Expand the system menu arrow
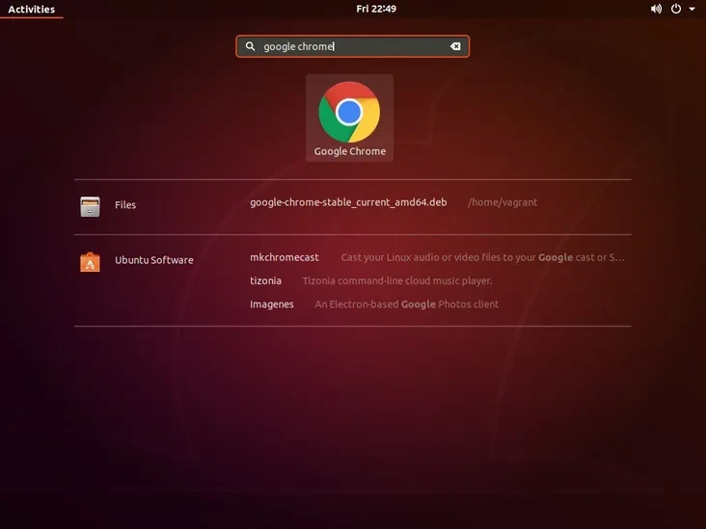The image size is (706, 529). click(692, 9)
